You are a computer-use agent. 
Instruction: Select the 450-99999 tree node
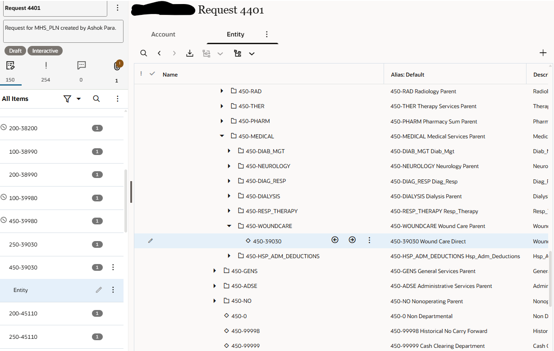pos(245,346)
